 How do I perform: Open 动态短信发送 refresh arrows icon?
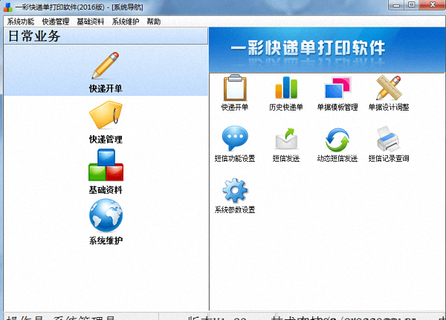point(337,140)
